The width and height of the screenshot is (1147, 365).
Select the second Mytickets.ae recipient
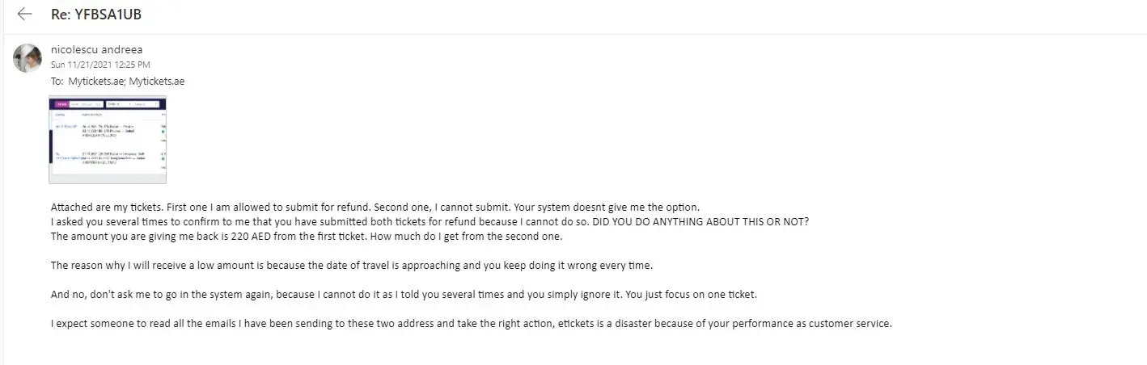[x=156, y=81]
